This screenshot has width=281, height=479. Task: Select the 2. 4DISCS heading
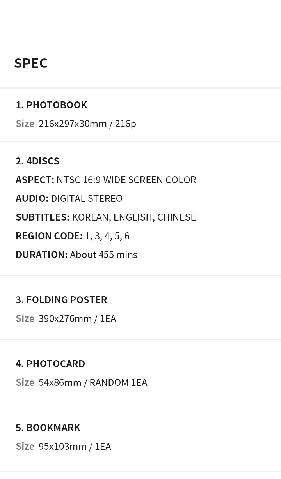pyautogui.click(x=37, y=161)
